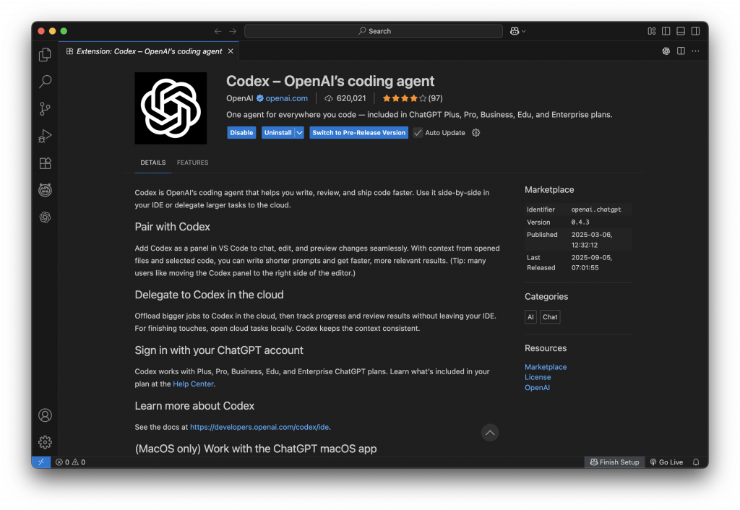Viewport: 740px width, 510px height.
Task: Open the developers.openai.com/codex/ide link
Action: [259, 427]
